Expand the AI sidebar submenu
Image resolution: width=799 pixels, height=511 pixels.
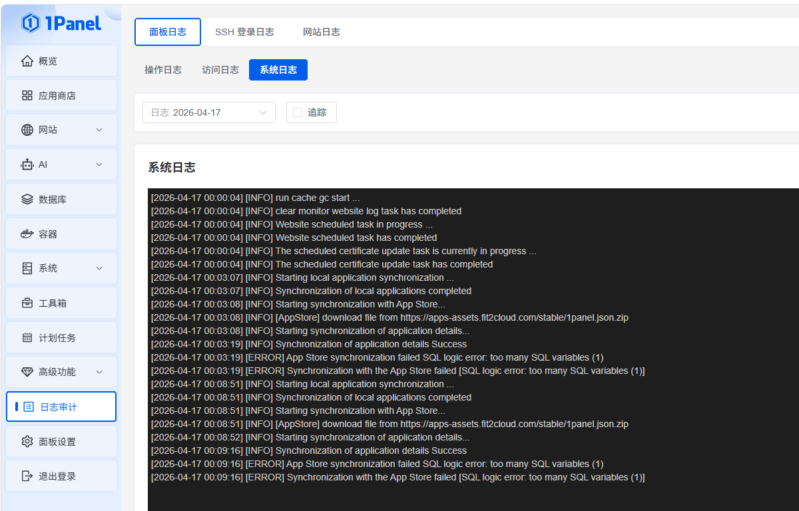point(99,165)
